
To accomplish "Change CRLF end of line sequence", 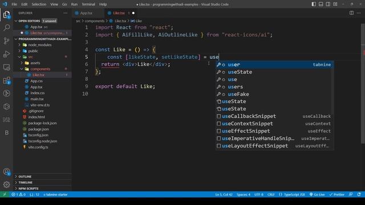I will point(271,195).
